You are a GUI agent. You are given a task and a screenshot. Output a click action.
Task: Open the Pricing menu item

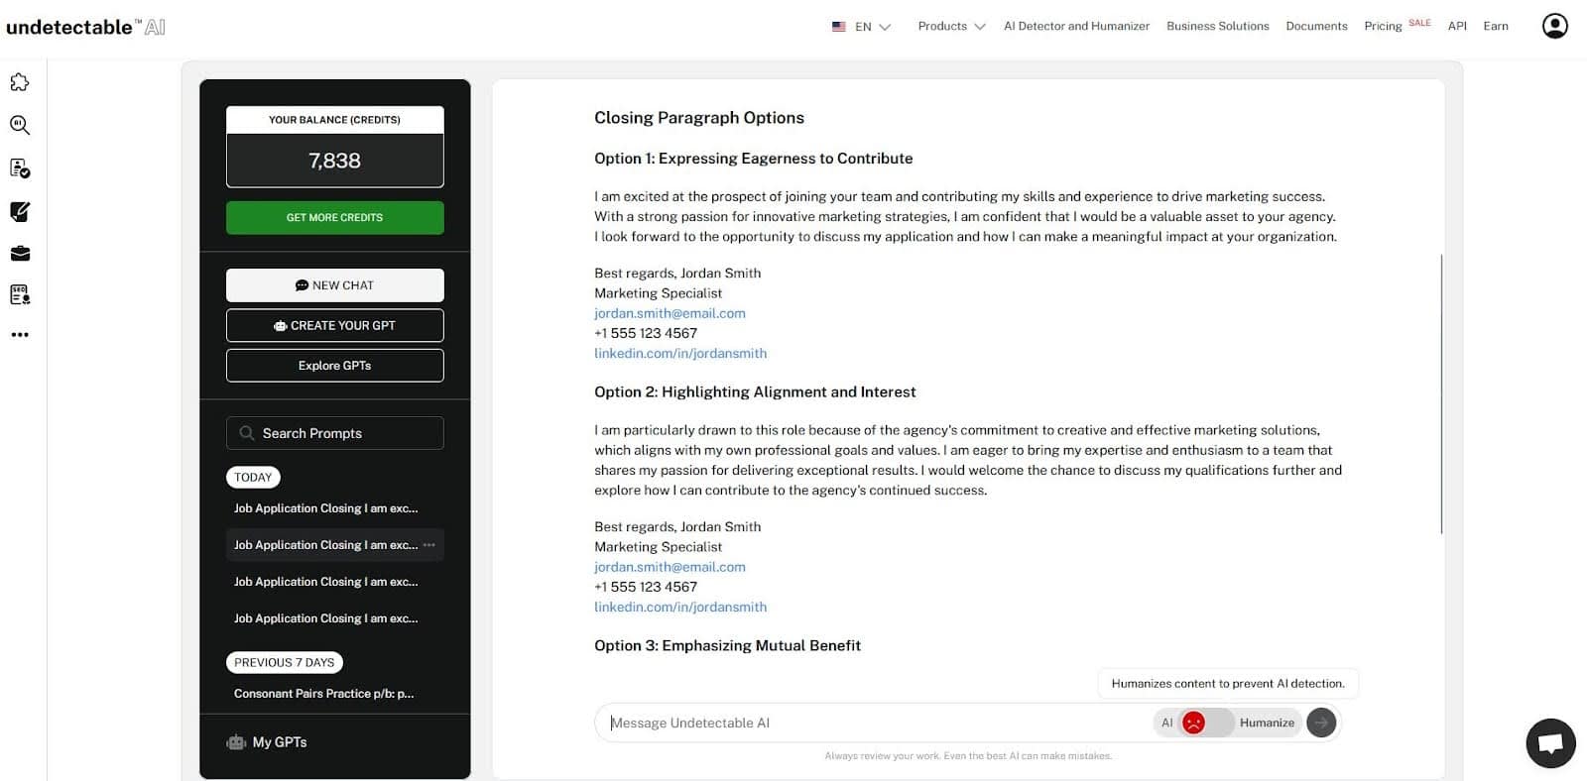(x=1383, y=26)
